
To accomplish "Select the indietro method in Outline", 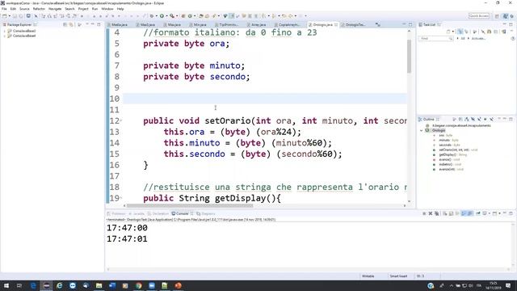I will click(x=449, y=164).
